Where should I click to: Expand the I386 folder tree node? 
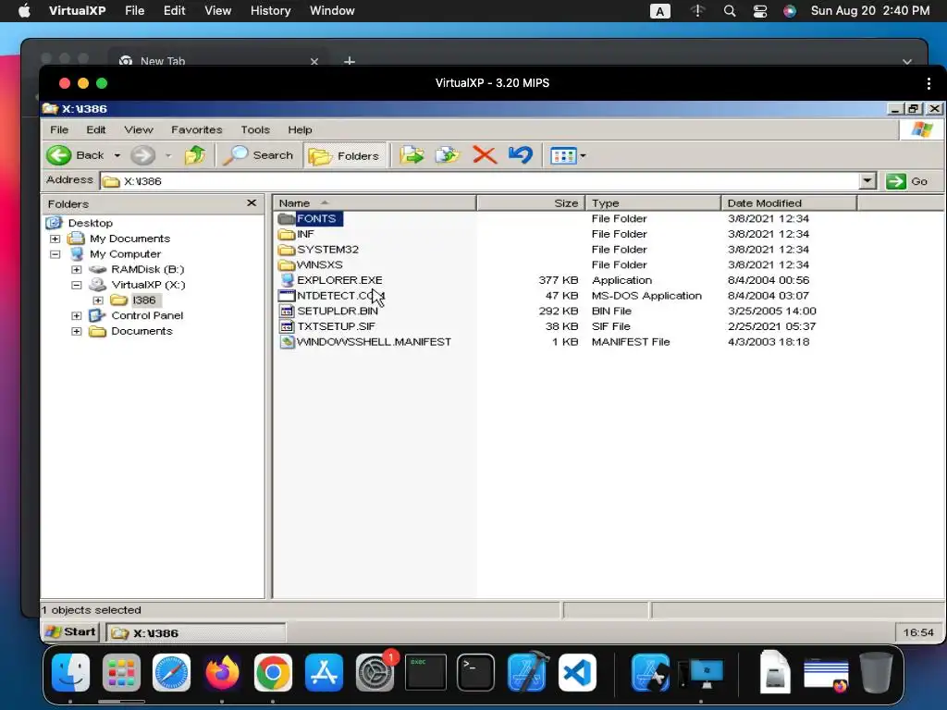click(x=98, y=300)
